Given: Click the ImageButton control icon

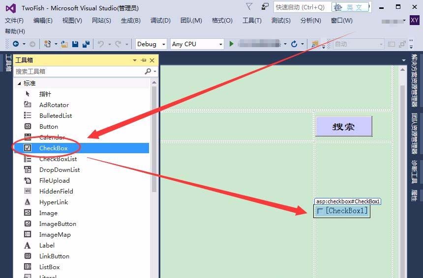Looking at the screenshot, I should (28, 223).
